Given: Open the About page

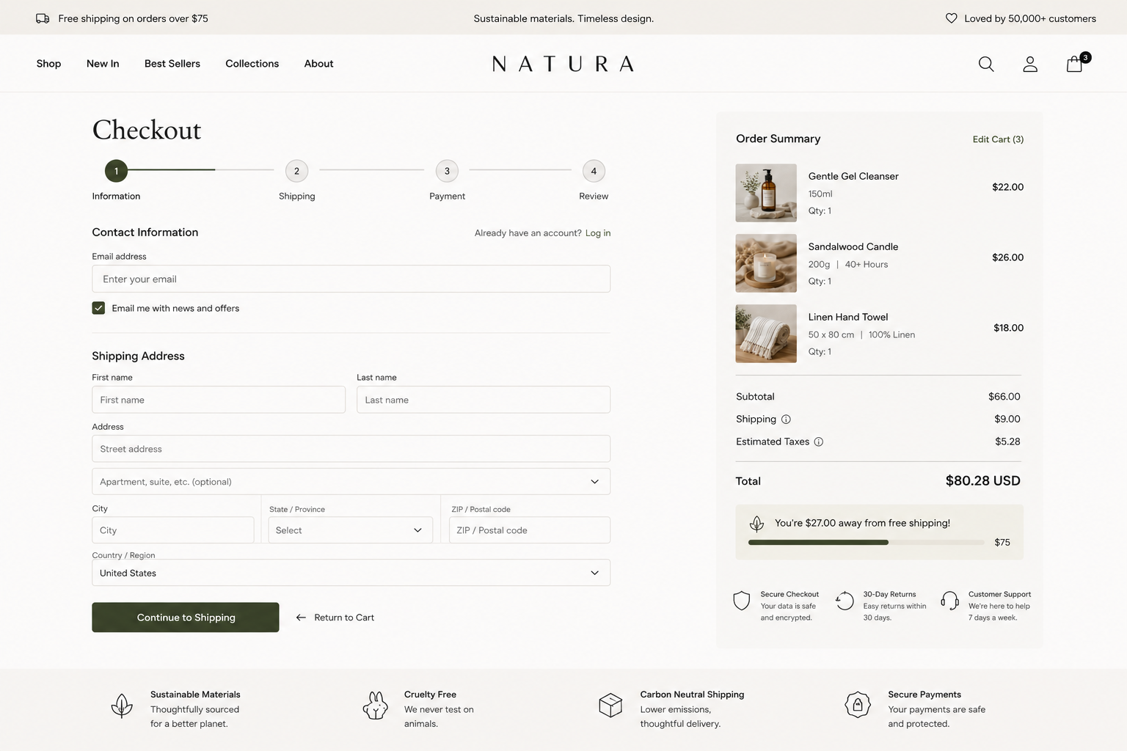Looking at the screenshot, I should (x=318, y=64).
